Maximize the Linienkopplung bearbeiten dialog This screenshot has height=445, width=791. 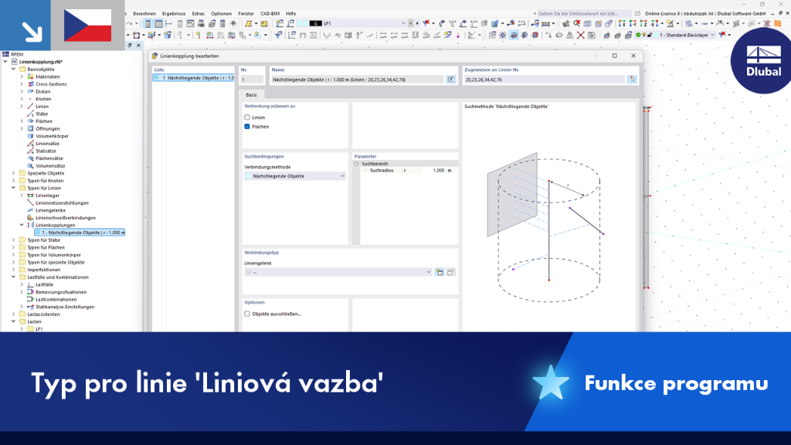614,56
